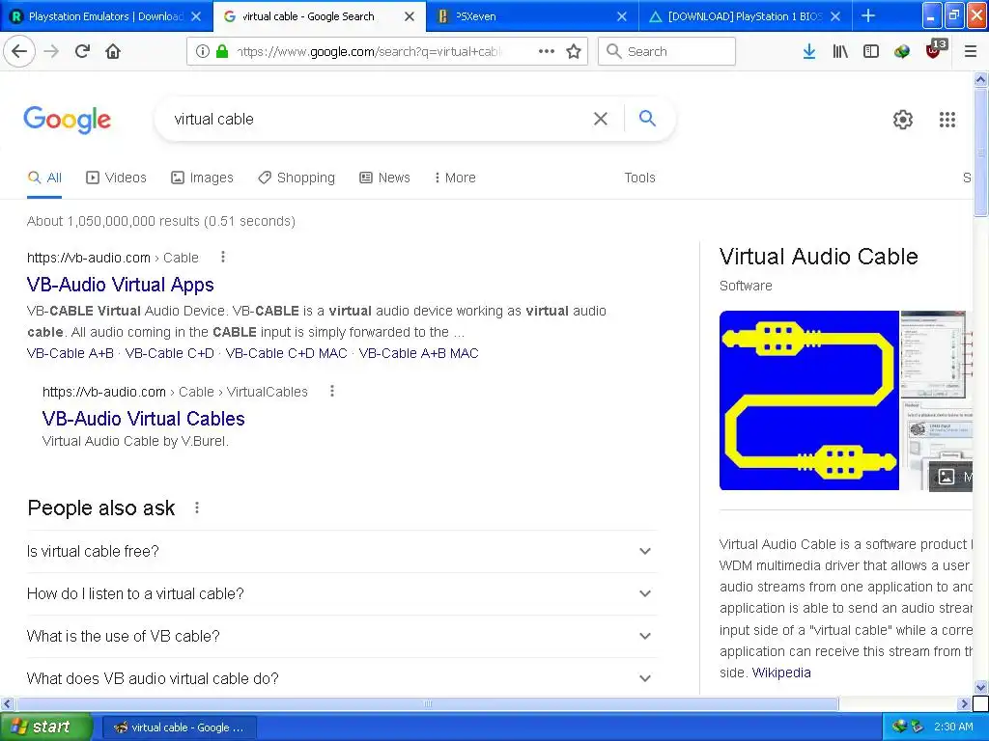
Task: Select the Shopping search tab
Action: tap(297, 178)
